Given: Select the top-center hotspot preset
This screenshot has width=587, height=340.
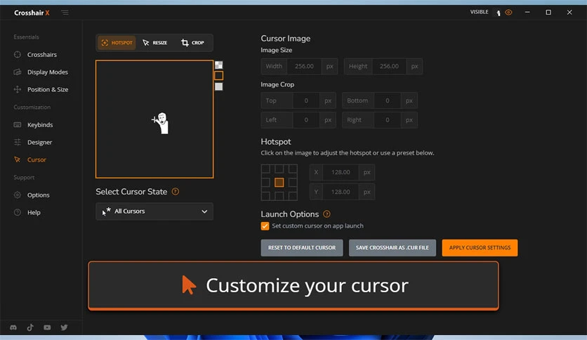Looking at the screenshot, I should (x=279, y=169).
